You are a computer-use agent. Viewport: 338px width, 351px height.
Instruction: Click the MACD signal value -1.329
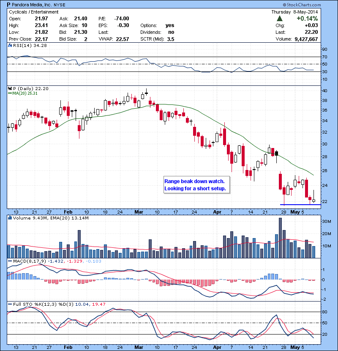[75, 261]
